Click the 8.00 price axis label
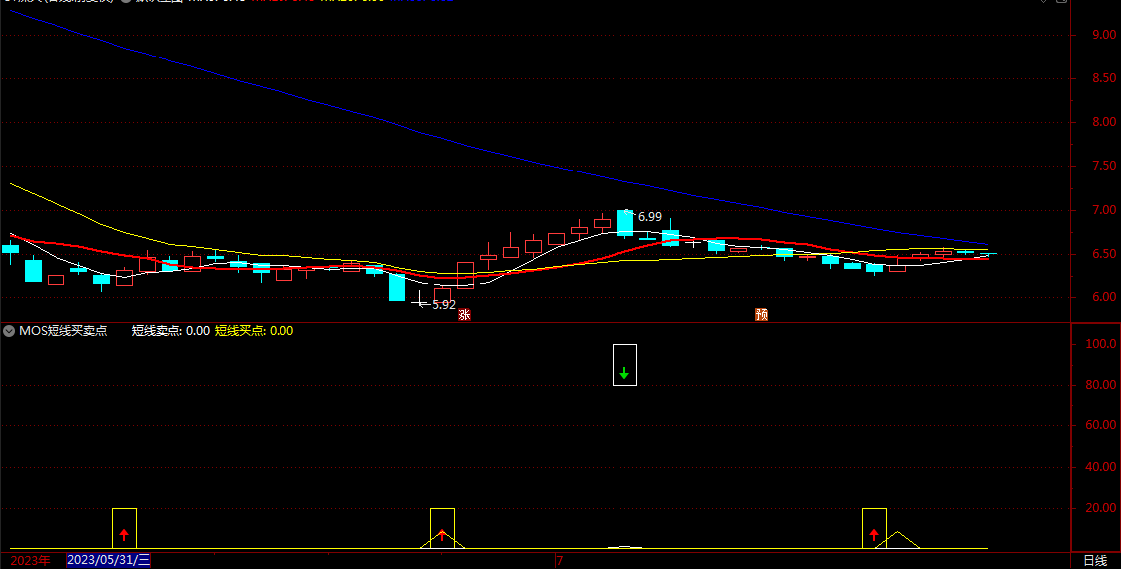Screen dimensions: 1121x569 (x=1104, y=122)
